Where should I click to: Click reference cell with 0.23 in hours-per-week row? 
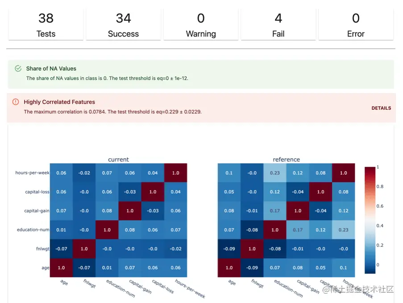(x=275, y=173)
